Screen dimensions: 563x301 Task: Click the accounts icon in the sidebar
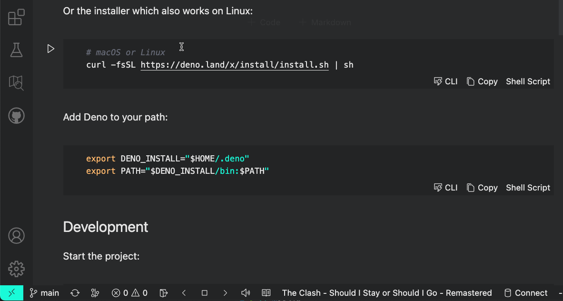16,235
